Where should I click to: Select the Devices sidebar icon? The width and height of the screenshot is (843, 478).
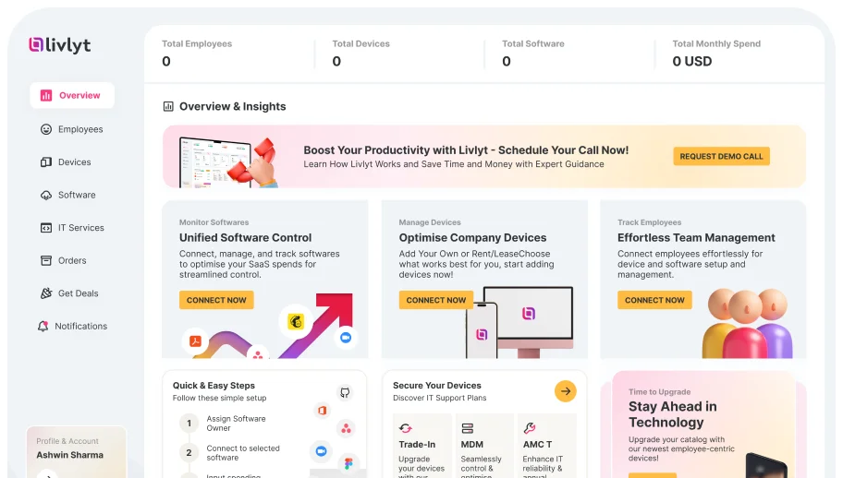click(46, 162)
